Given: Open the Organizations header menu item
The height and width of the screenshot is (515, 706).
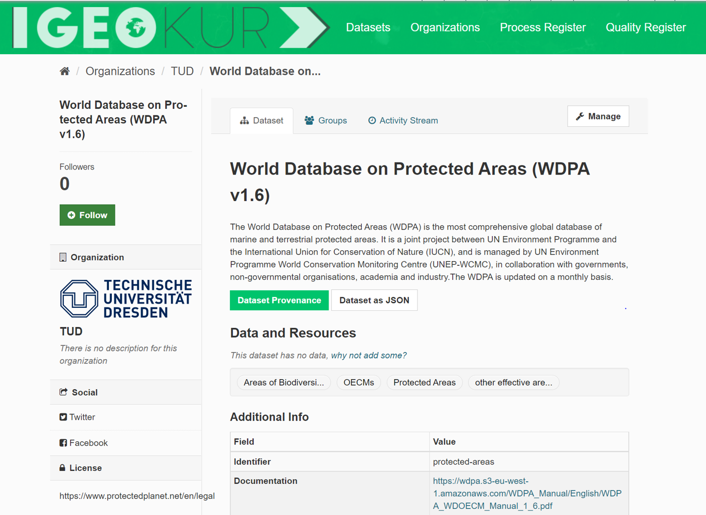Looking at the screenshot, I should 445,28.
